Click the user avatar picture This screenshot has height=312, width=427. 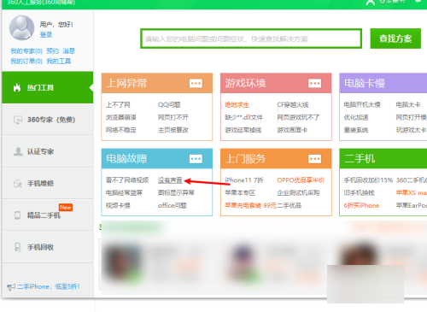pyautogui.click(x=22, y=27)
